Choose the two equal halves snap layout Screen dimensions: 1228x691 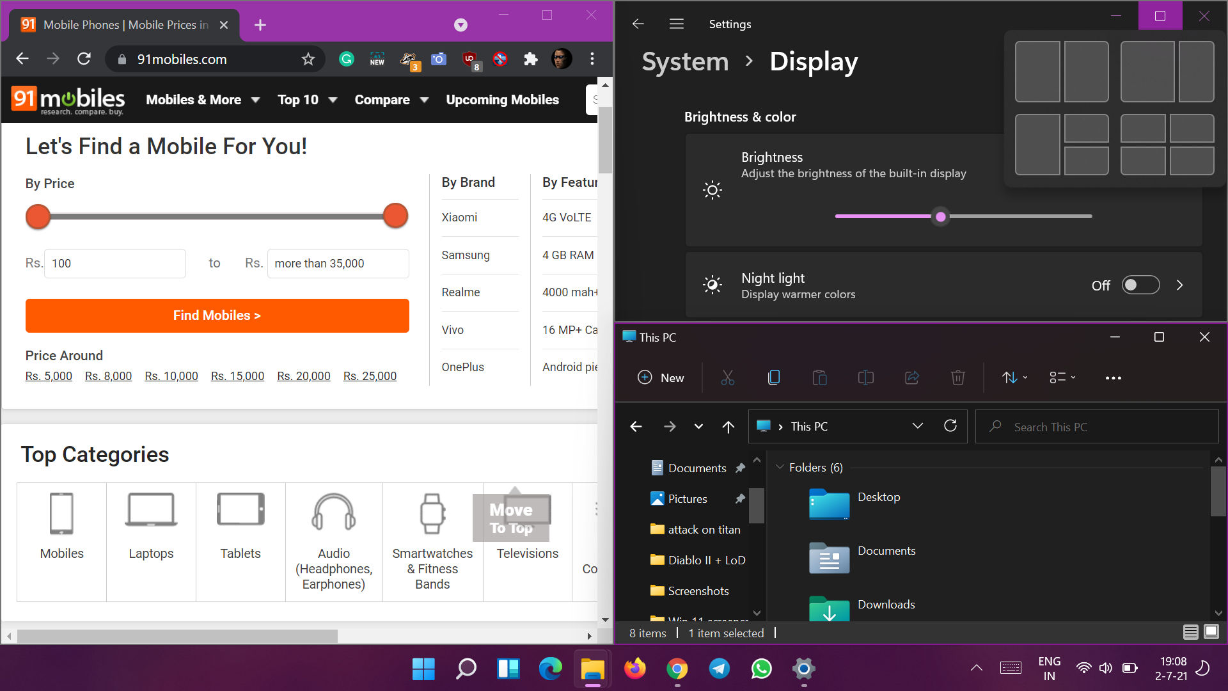[x=1061, y=72]
